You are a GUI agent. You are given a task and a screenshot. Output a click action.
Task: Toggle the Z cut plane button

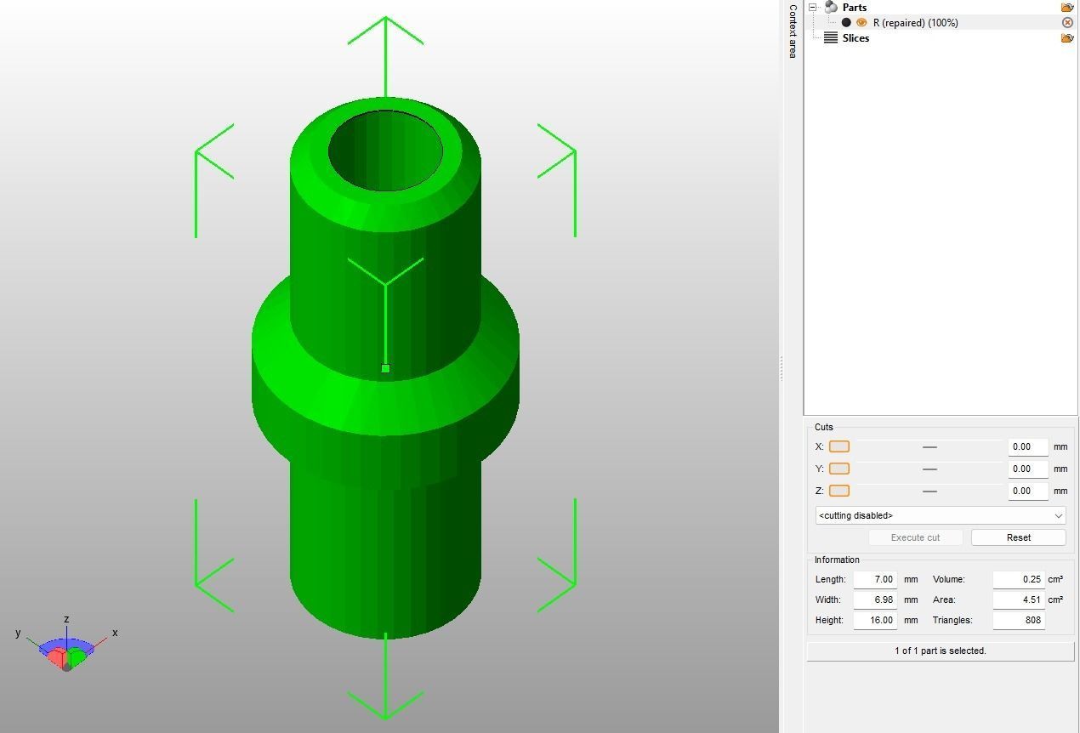pyautogui.click(x=839, y=491)
